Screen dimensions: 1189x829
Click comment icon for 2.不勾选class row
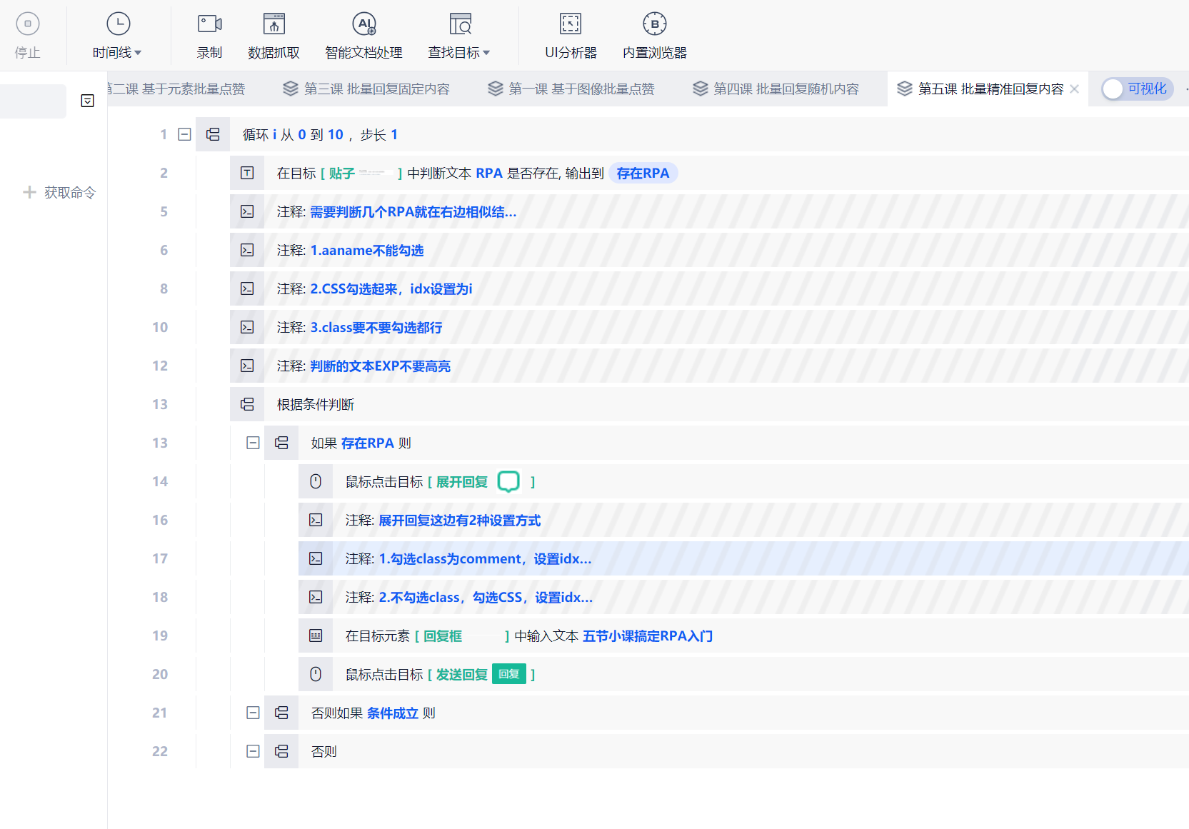coord(316,597)
